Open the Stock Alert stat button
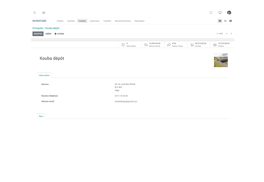Viewport: 264px width, 182px height. coord(130,44)
